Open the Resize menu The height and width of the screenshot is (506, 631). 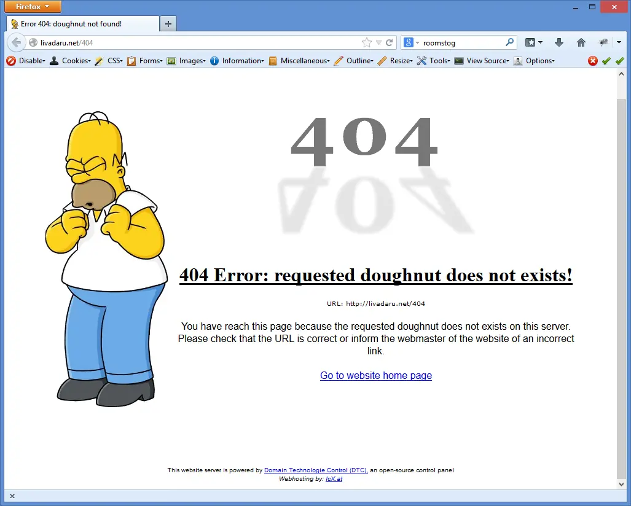point(396,61)
